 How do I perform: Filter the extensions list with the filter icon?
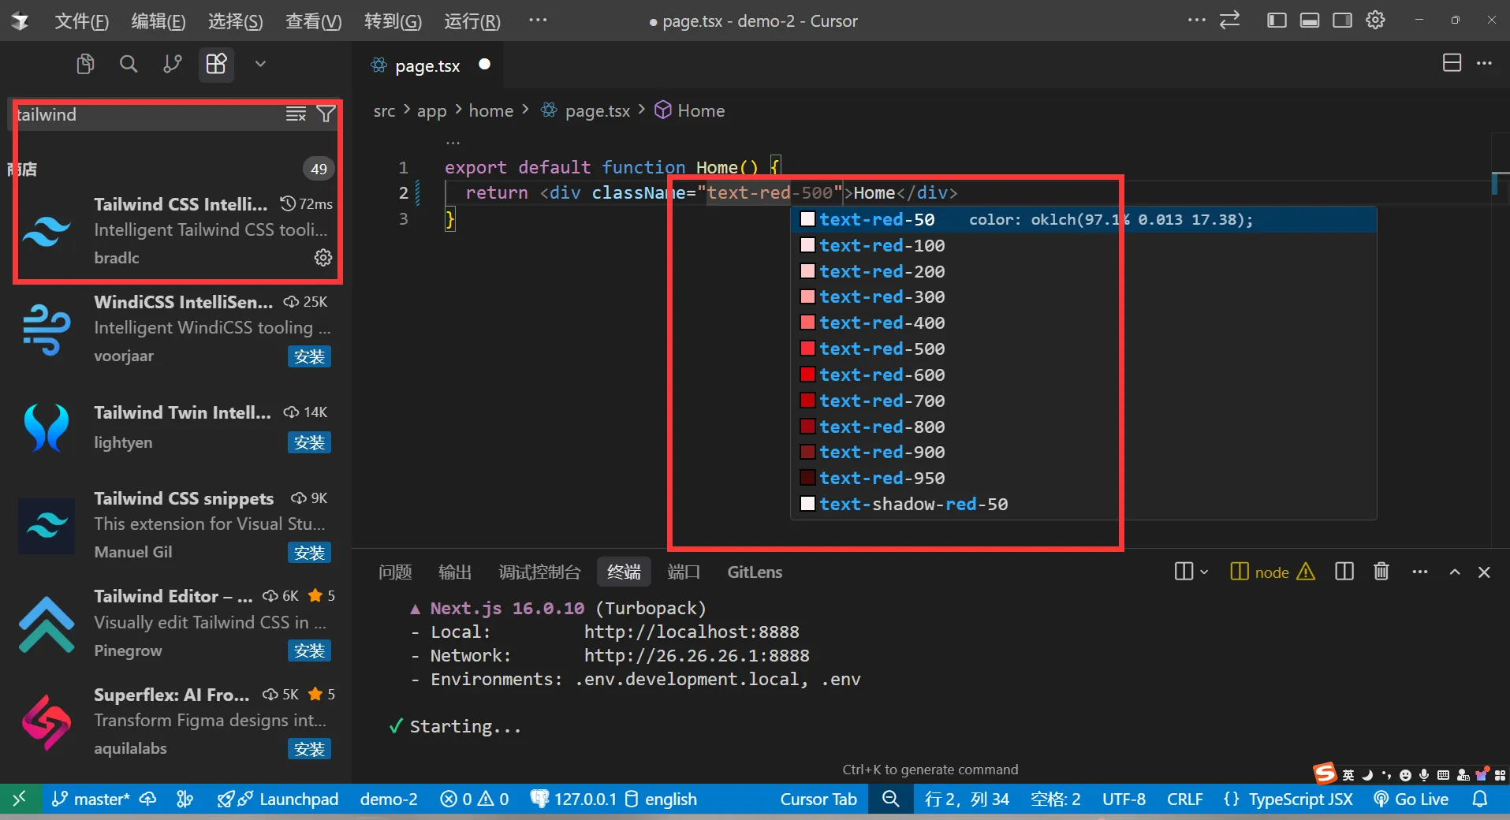tap(325, 114)
